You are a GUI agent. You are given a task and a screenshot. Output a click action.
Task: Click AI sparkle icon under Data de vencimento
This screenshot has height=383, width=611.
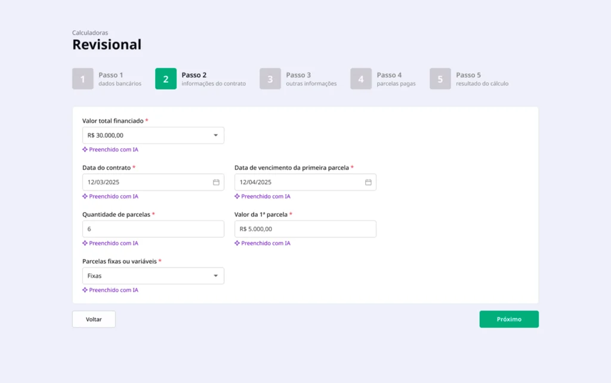237,197
